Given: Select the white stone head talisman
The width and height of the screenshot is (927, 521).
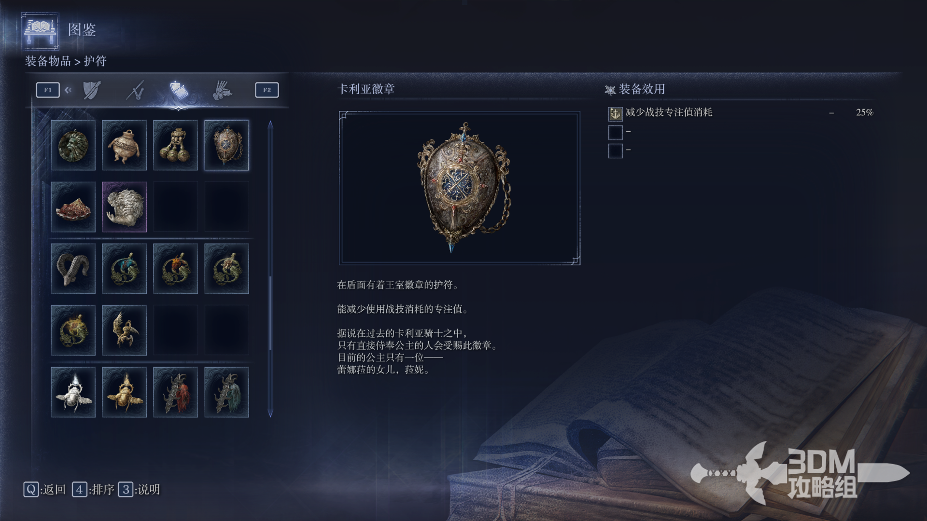Looking at the screenshot, I should pyautogui.click(x=124, y=207).
